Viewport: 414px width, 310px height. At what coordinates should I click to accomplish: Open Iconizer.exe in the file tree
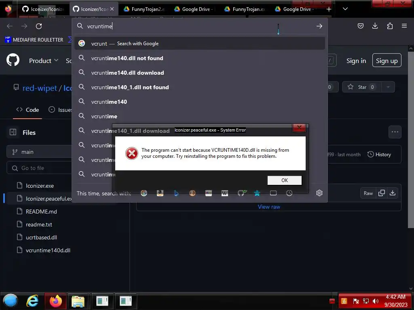click(x=40, y=186)
